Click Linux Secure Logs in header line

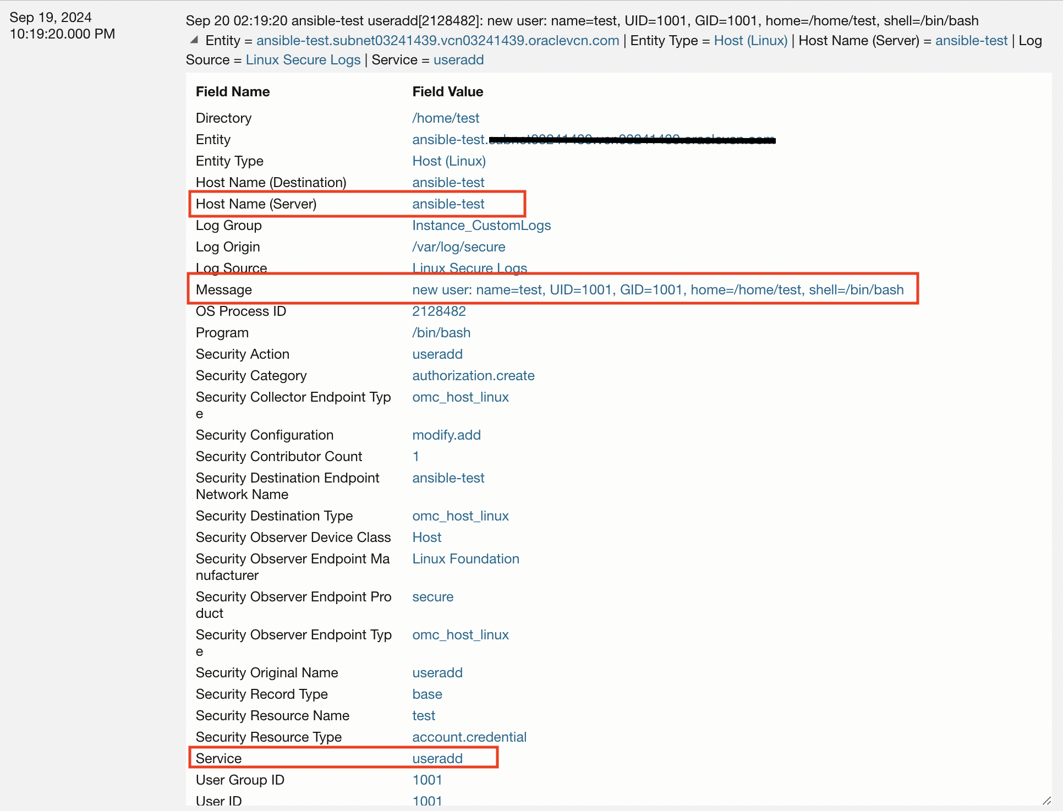[303, 60]
